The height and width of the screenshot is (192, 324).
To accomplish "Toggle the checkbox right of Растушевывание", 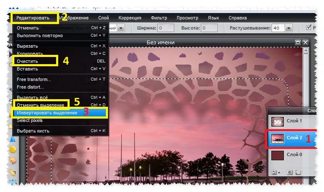I will pos(309,27).
